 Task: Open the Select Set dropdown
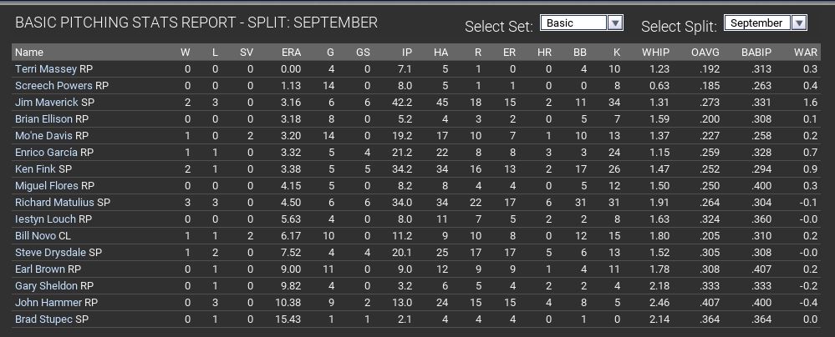click(582, 23)
